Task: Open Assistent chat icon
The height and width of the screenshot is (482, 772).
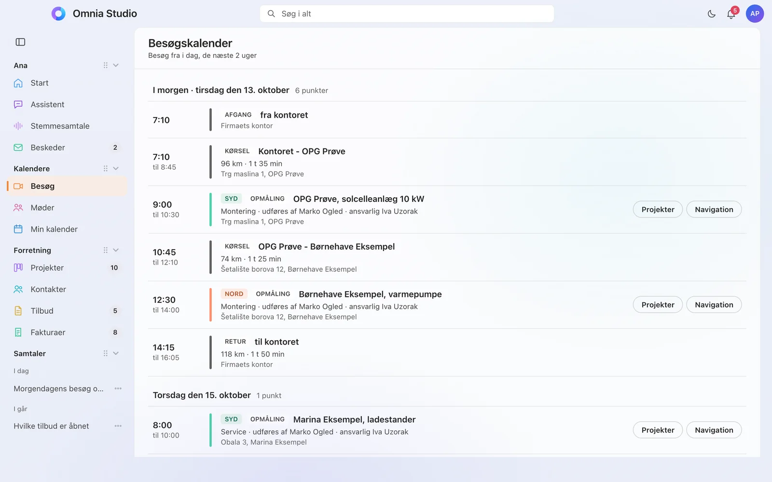Action: point(18,105)
